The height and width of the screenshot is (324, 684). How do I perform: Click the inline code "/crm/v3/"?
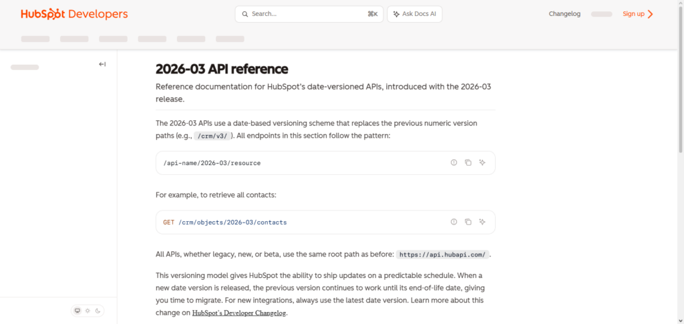click(x=212, y=136)
